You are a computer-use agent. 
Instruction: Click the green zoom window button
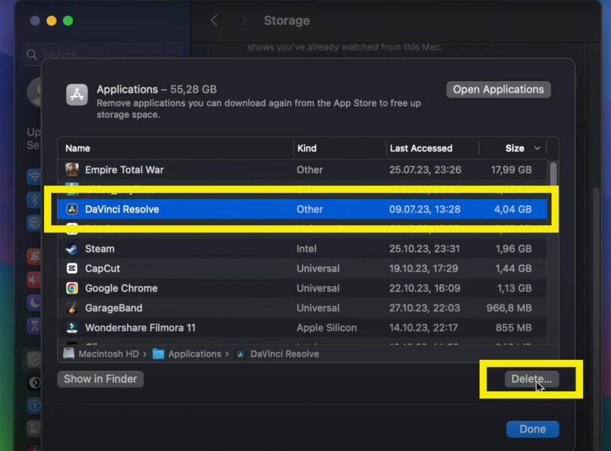[x=68, y=21]
